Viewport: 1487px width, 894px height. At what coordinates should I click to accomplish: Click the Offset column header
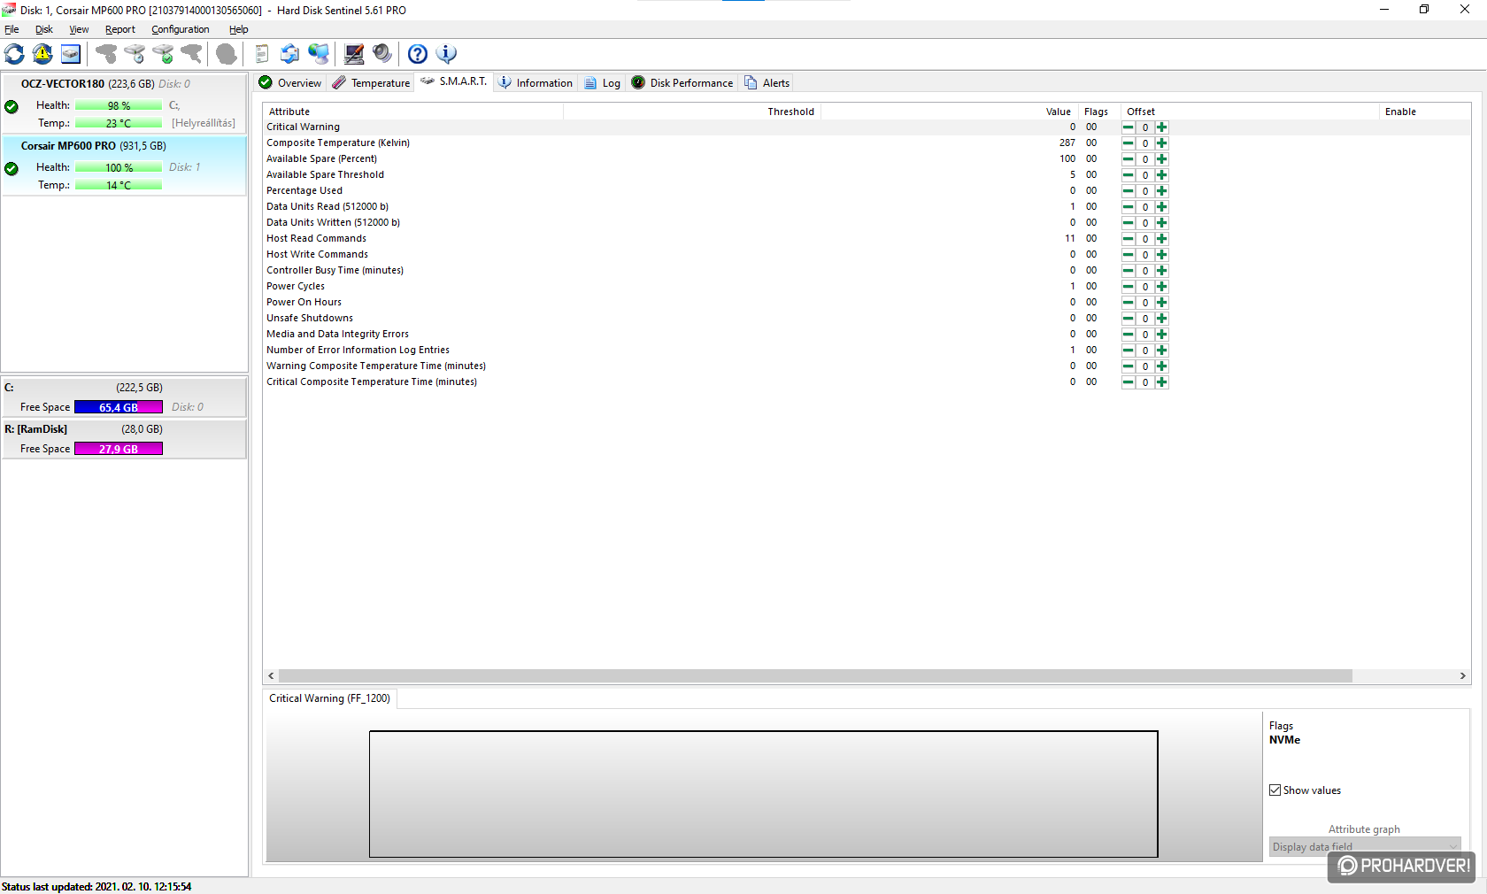coord(1249,112)
